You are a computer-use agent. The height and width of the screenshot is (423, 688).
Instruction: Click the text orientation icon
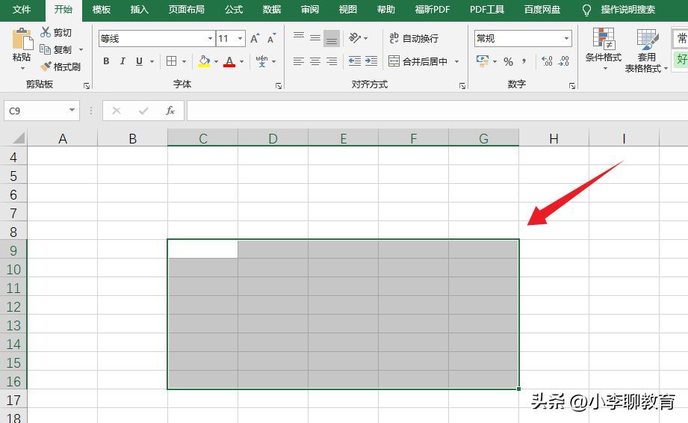click(x=355, y=38)
